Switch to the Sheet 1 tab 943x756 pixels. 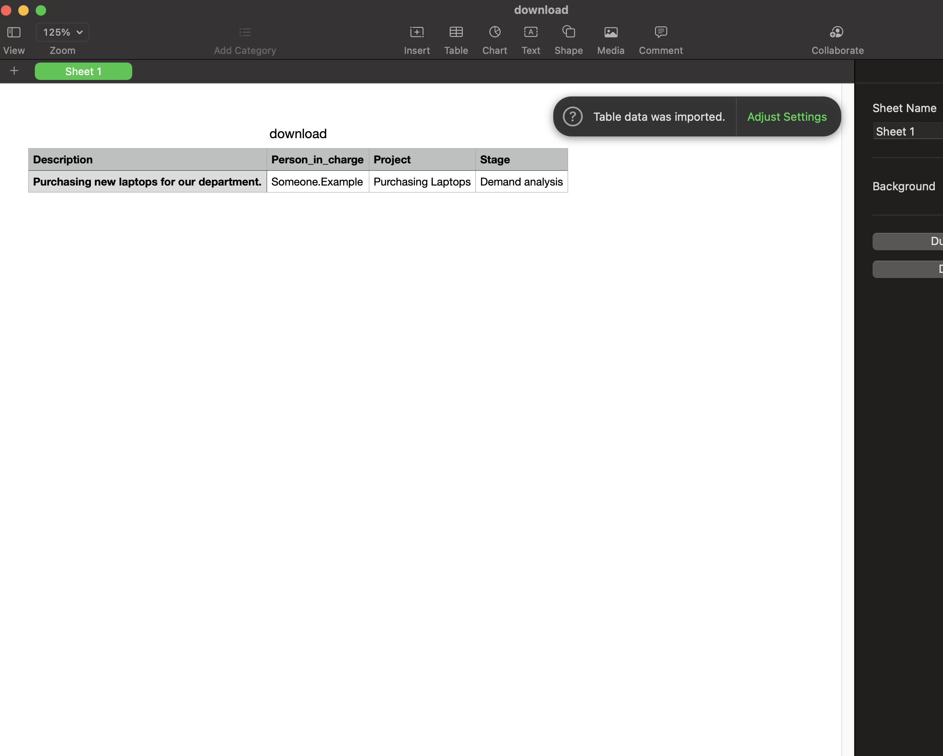pyautogui.click(x=83, y=71)
